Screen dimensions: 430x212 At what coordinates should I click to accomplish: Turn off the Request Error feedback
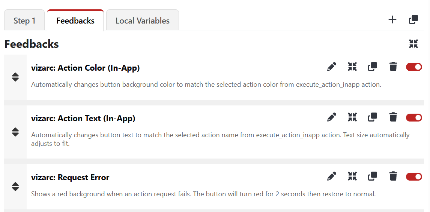pos(414,176)
